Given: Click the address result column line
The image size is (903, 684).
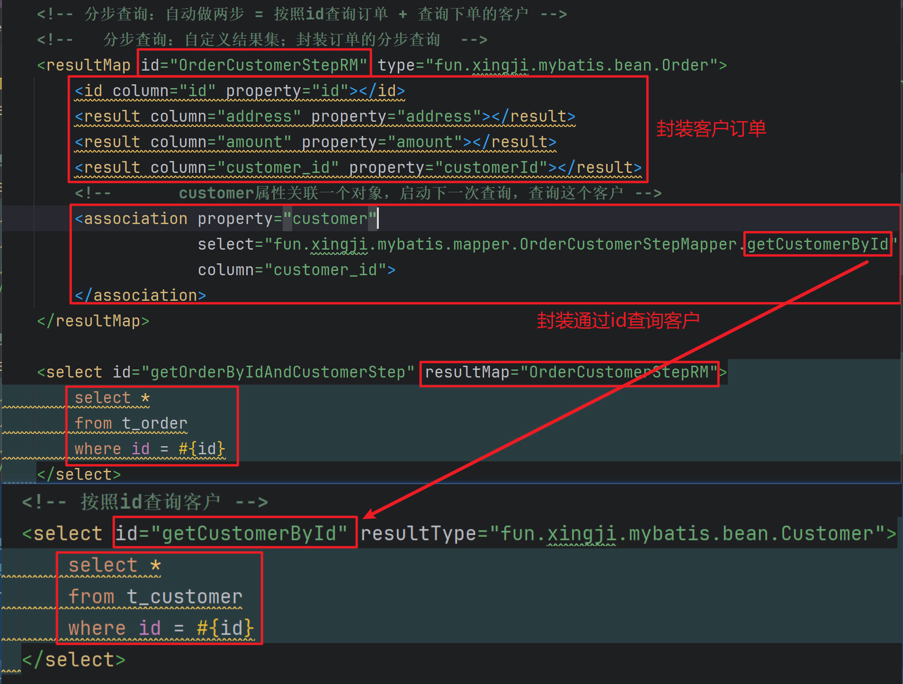Looking at the screenshot, I should 324,116.
